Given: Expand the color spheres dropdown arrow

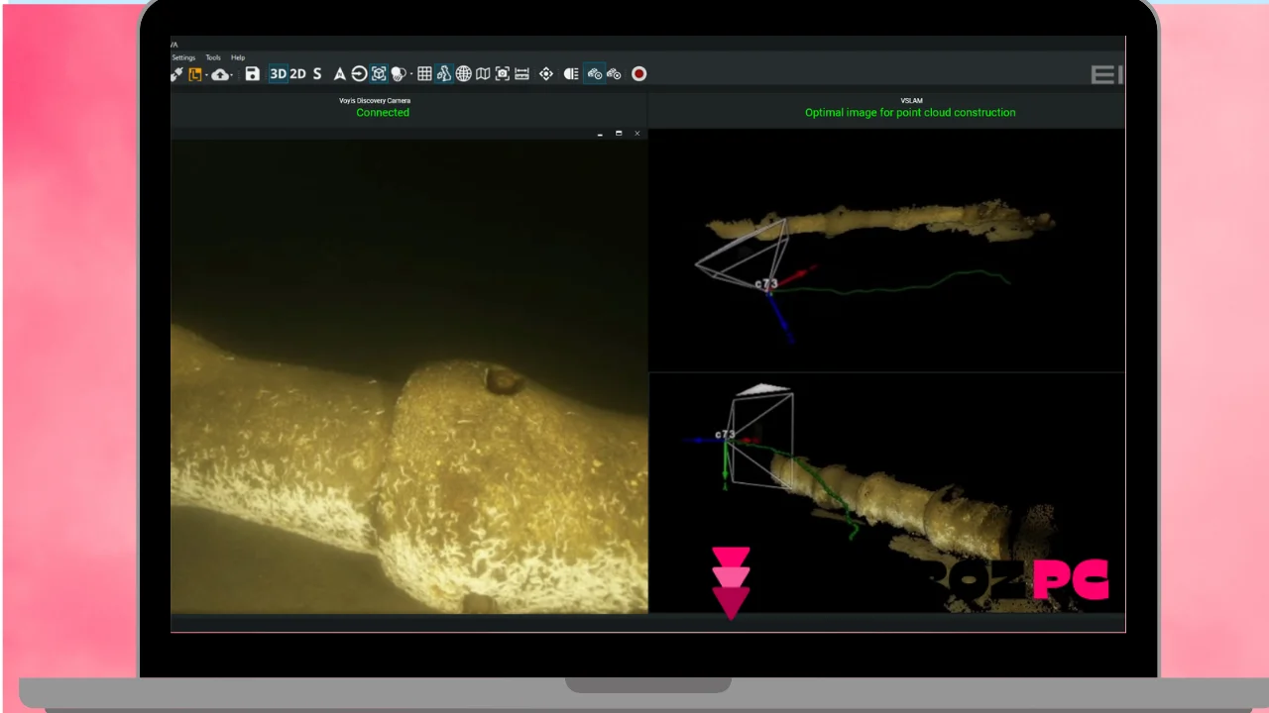Looking at the screenshot, I should coord(411,75).
